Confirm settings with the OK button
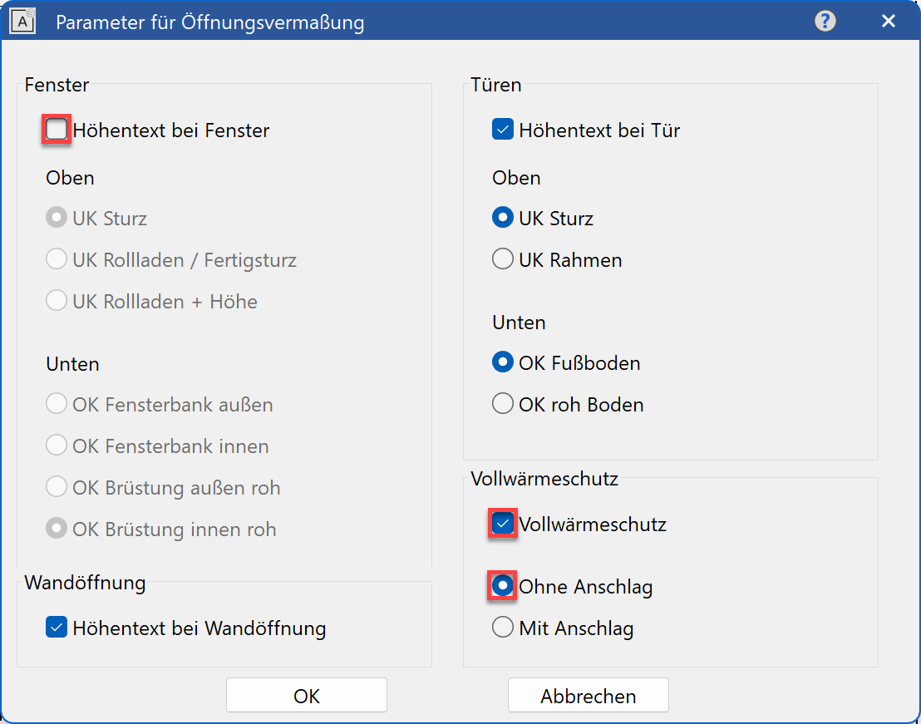This screenshot has width=921, height=724. click(x=307, y=696)
